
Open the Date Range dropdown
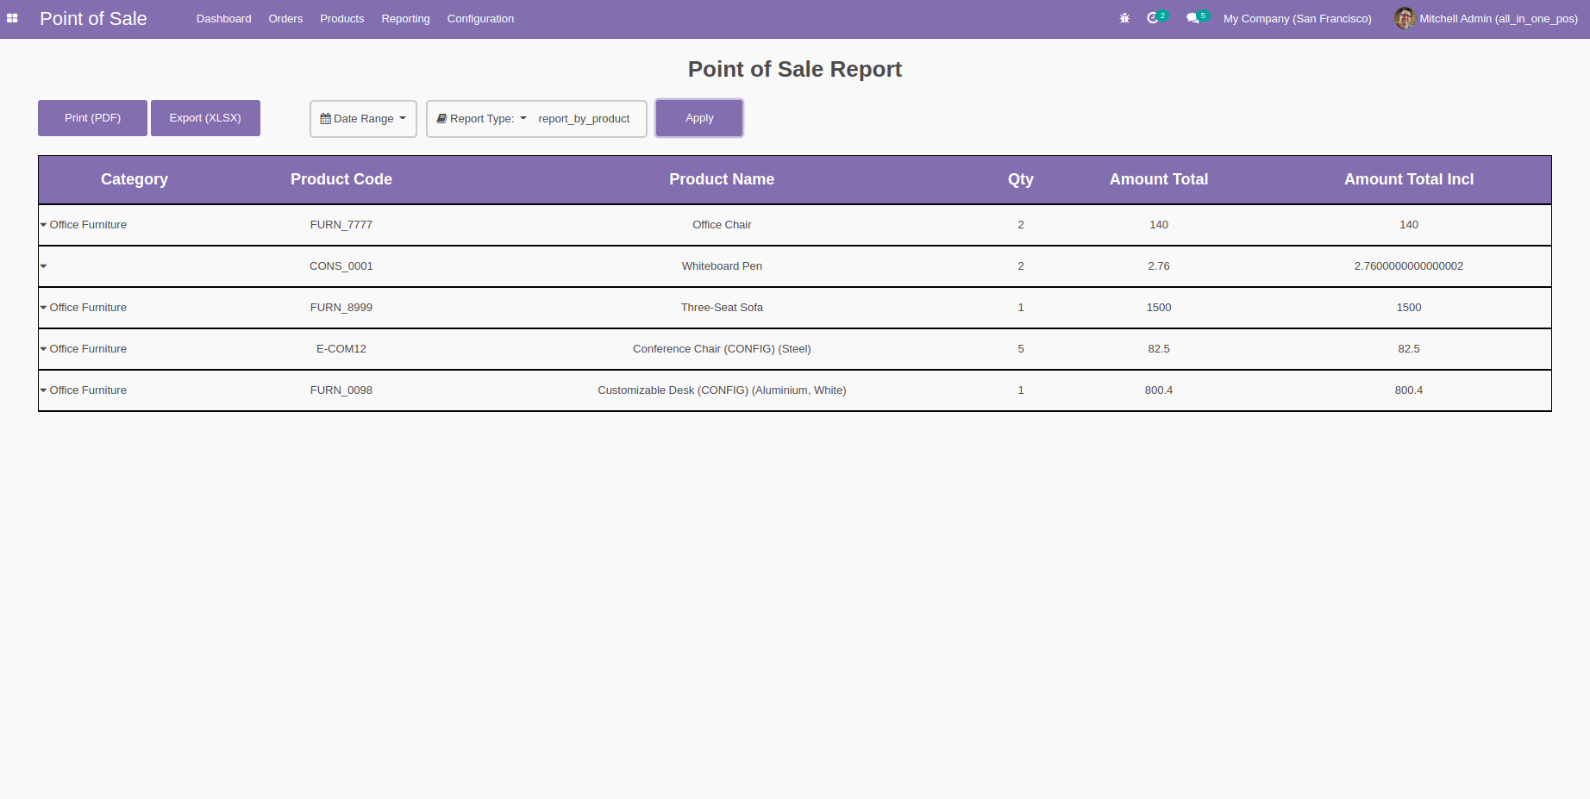pyautogui.click(x=363, y=119)
